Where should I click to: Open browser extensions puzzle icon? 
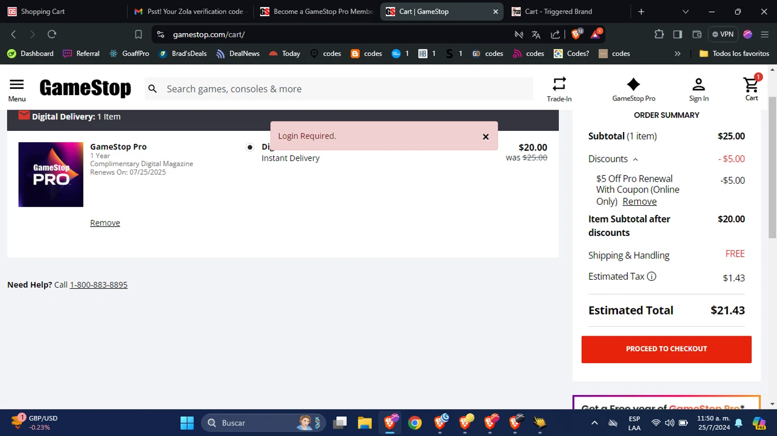(659, 34)
